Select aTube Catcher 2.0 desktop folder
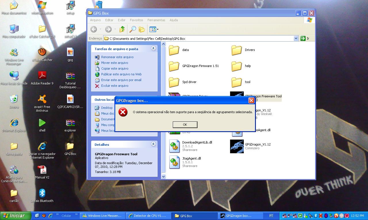The image size is (368, 220). 42,31
